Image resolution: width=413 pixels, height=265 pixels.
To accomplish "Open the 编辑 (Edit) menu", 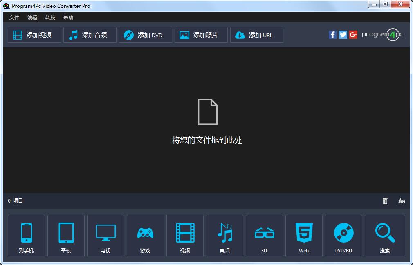I will pyautogui.click(x=32, y=18).
